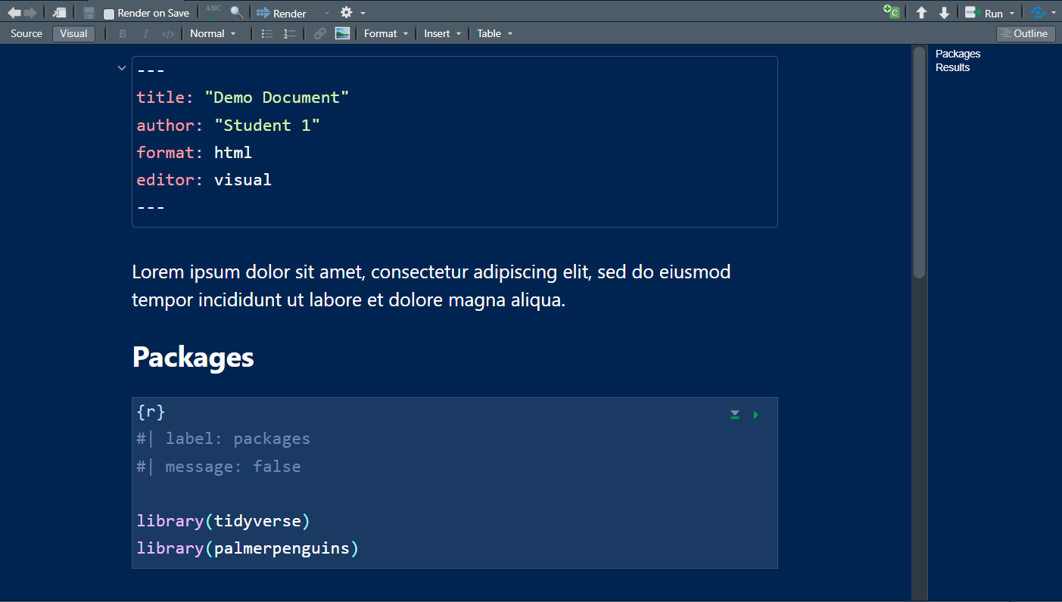1062x602 pixels.
Task: Open the Table menu
Action: [494, 33]
